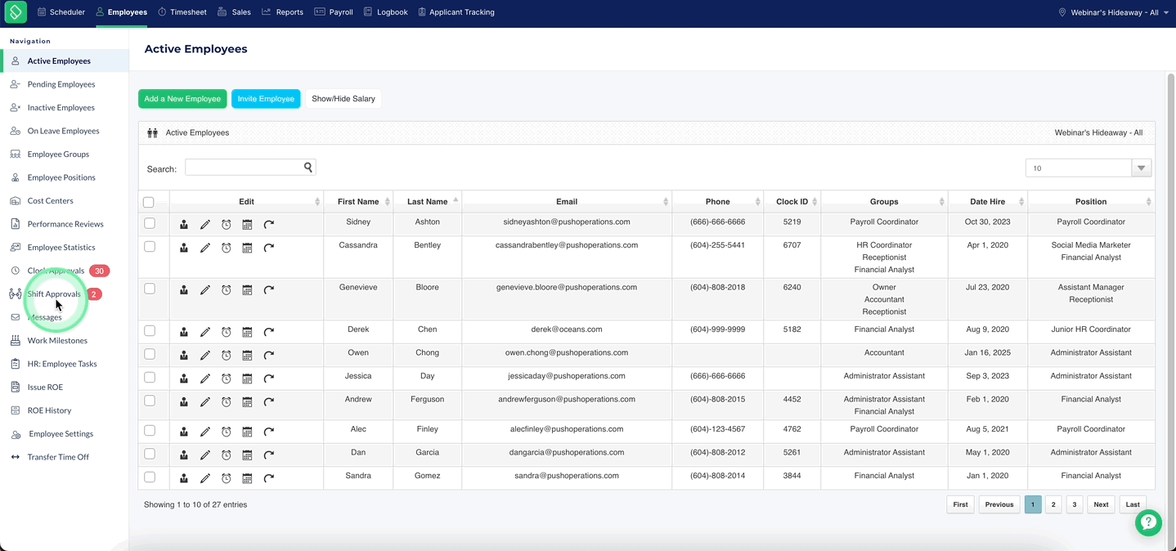Click the person profile icon in Sidney Ashton's row
The image size is (1176, 551).
(184, 224)
